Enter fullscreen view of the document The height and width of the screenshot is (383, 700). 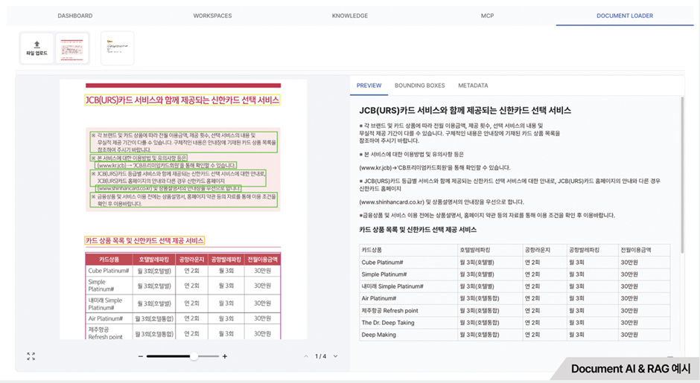pyautogui.click(x=31, y=356)
